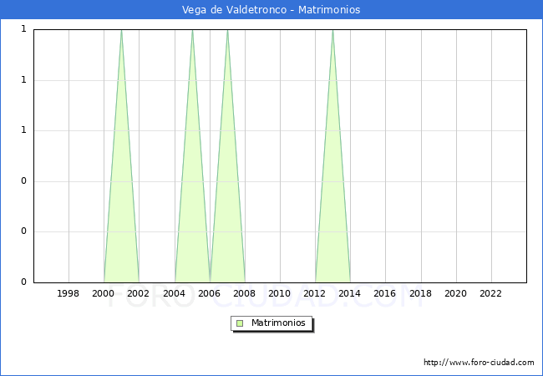Screen dimensions: 543x376
Task: Open the foro-ciudad.com link
Action: [x=479, y=363]
